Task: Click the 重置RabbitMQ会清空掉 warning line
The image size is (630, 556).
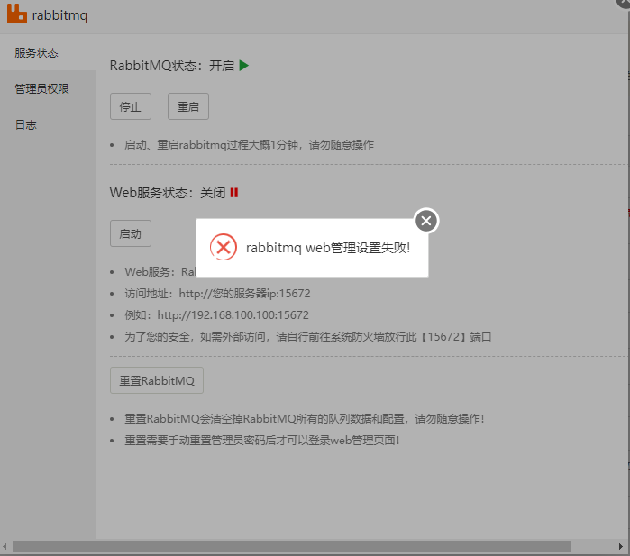Action: coord(305,419)
